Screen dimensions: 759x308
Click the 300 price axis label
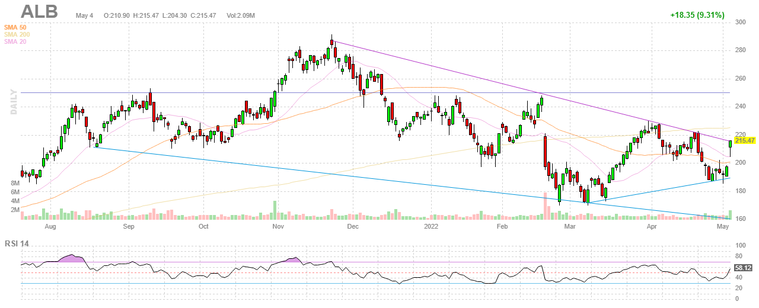(740, 22)
